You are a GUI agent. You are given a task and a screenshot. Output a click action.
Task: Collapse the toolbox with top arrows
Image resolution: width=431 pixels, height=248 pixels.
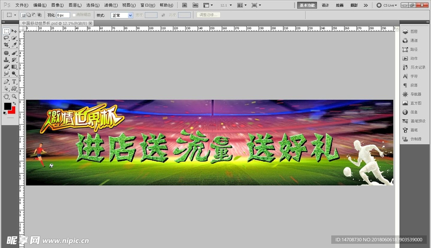3,22
